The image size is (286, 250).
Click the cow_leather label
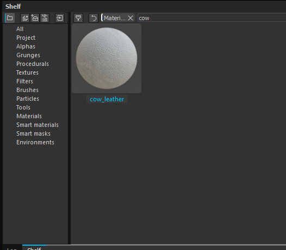click(x=107, y=99)
